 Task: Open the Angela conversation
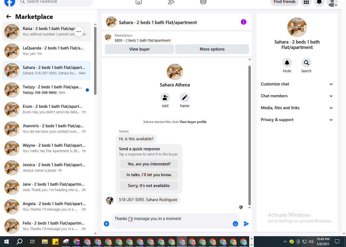click(x=46, y=207)
